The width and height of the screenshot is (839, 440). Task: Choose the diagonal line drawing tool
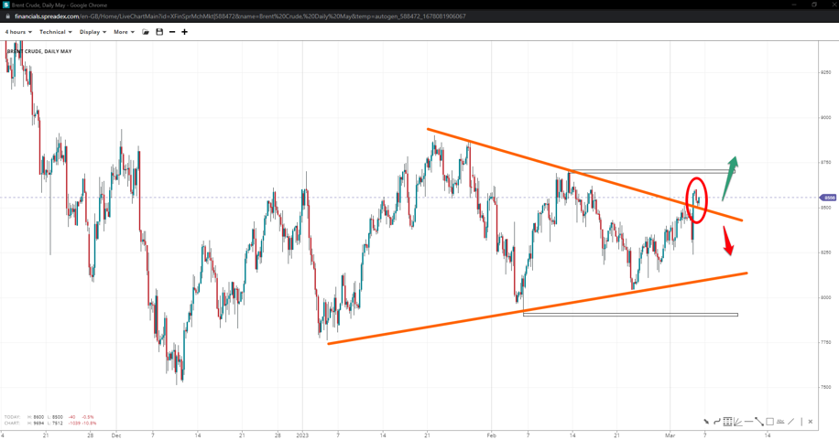(791, 422)
